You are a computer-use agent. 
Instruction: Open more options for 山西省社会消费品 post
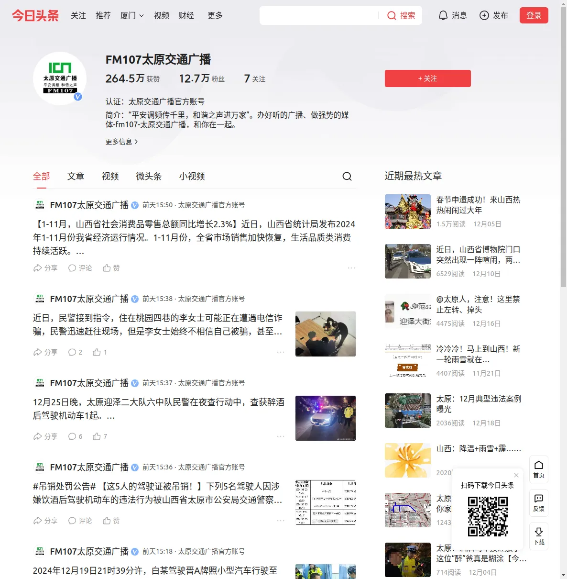click(x=351, y=268)
